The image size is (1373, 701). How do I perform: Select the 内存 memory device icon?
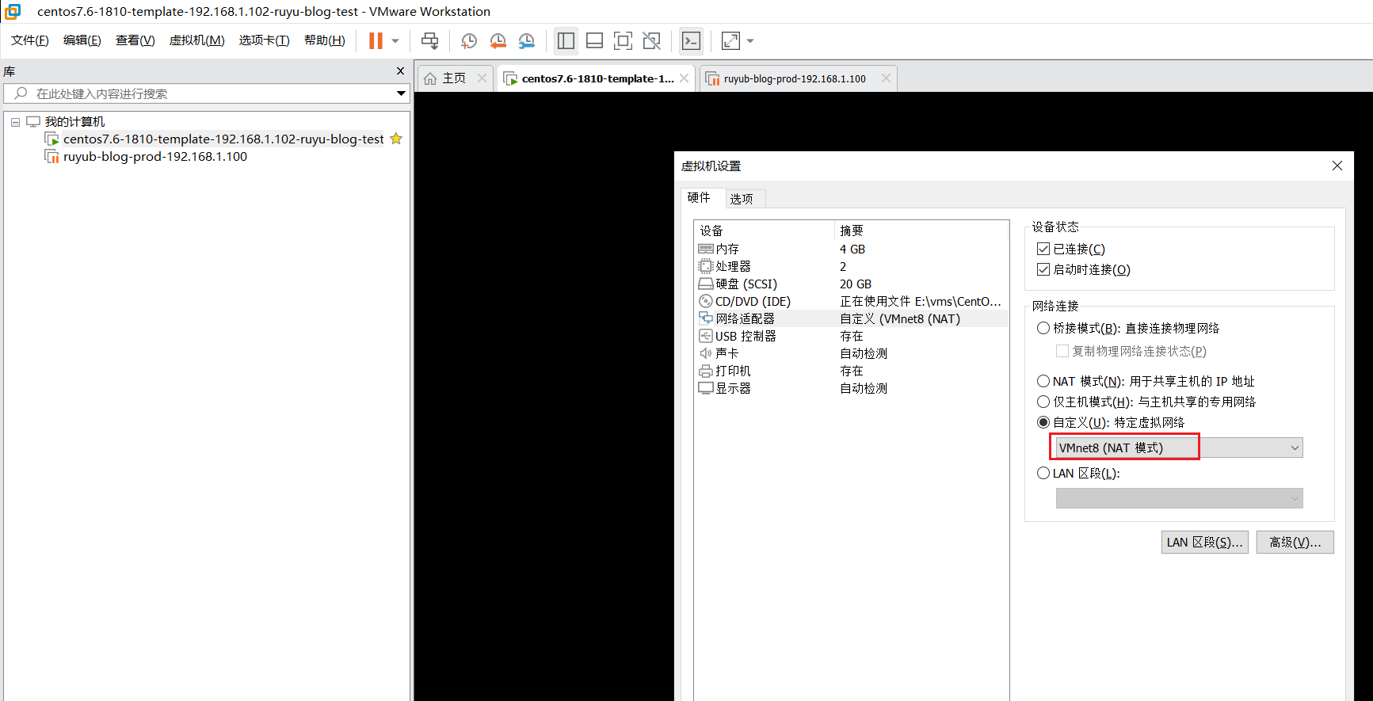[706, 249]
